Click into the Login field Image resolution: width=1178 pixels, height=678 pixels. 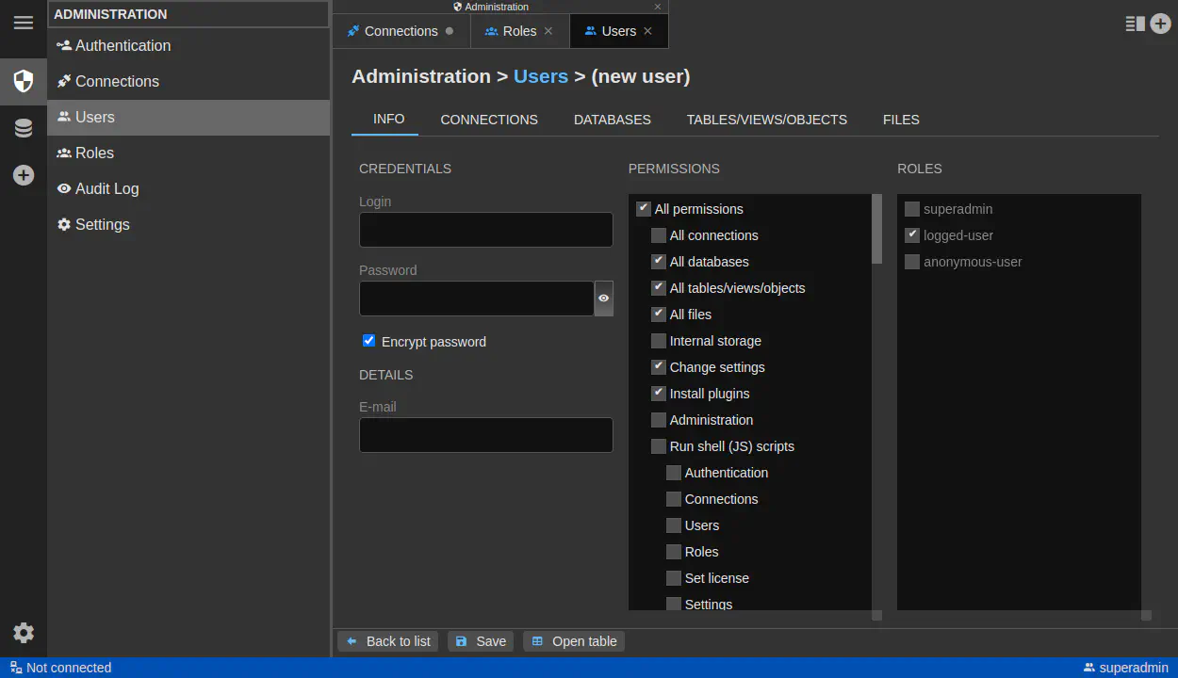[486, 230]
